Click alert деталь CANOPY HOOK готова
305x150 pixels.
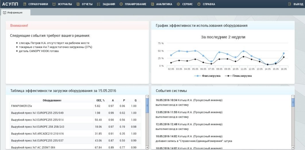[x=39, y=51]
